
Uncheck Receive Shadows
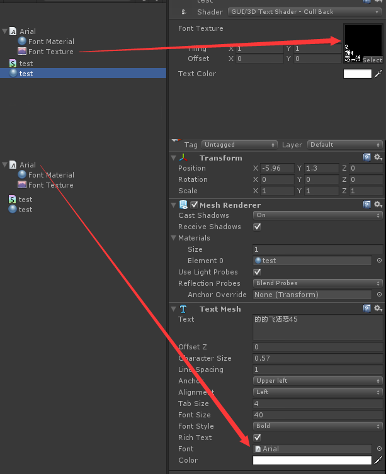(257, 227)
